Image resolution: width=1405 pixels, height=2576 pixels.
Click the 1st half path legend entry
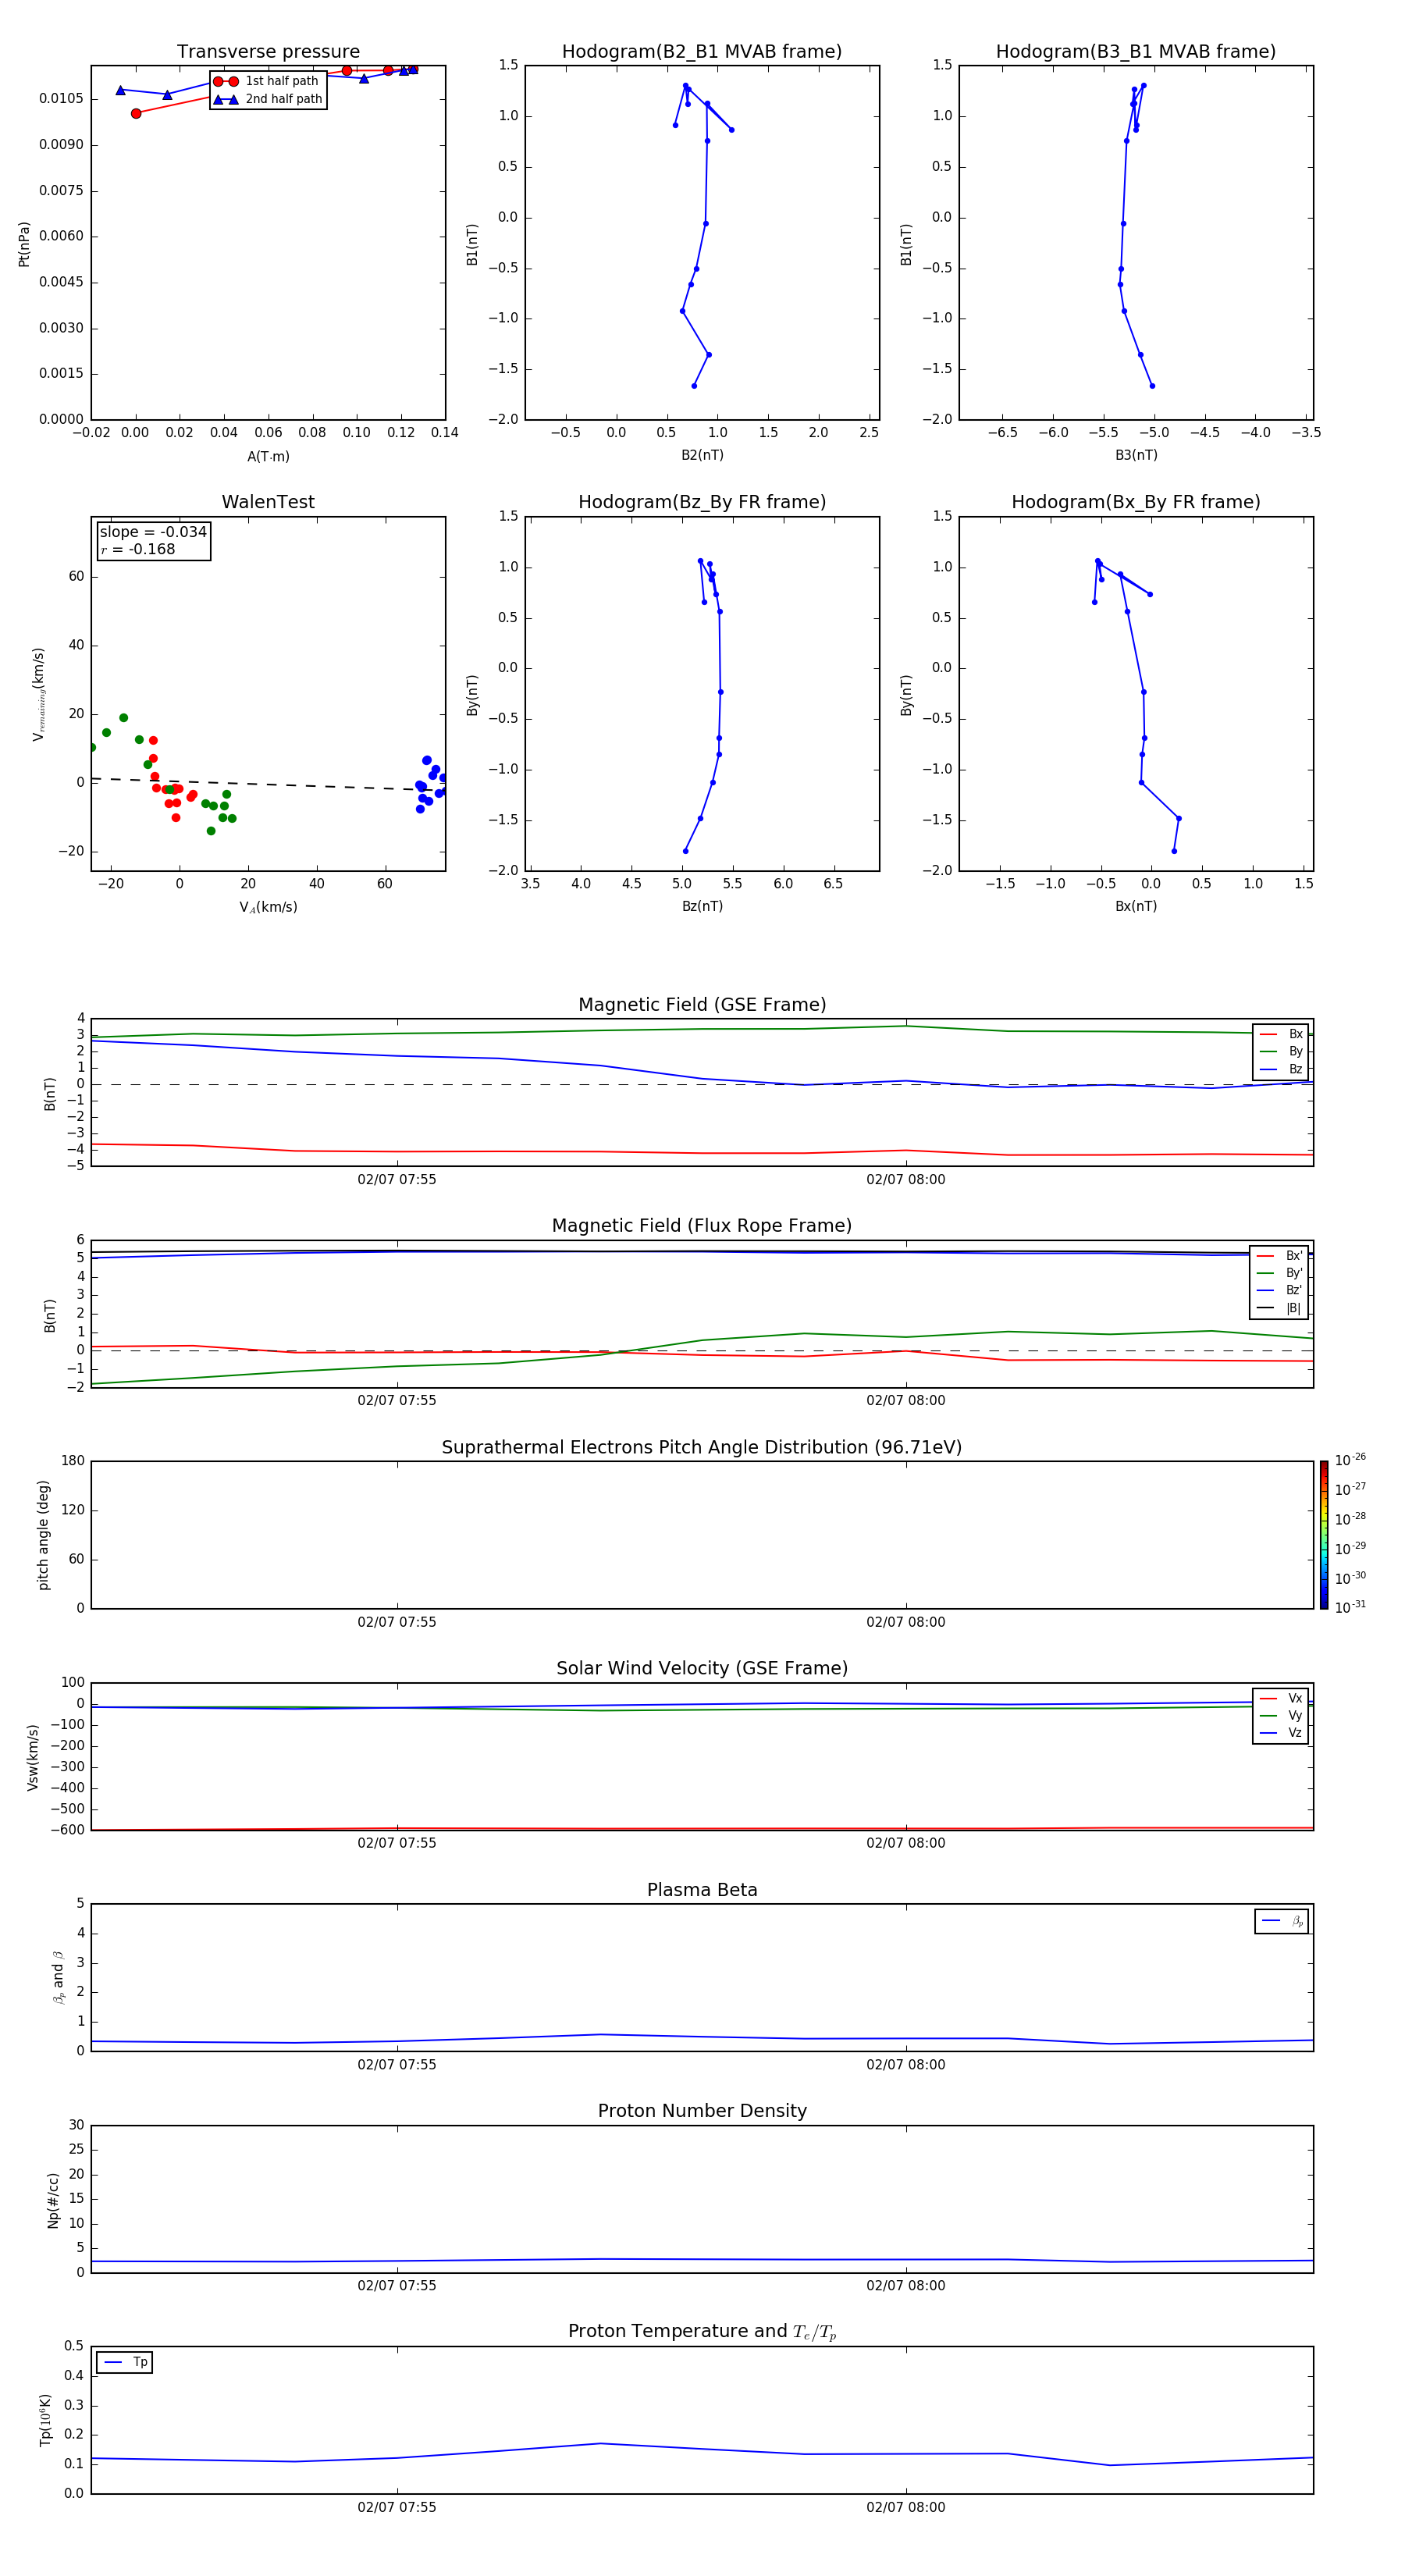pos(267,81)
